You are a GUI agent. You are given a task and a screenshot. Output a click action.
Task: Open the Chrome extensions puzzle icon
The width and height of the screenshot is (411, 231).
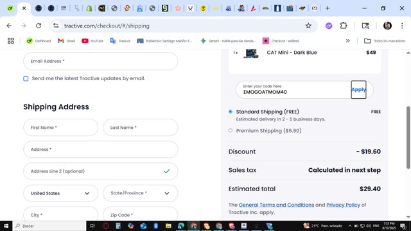(x=344, y=26)
